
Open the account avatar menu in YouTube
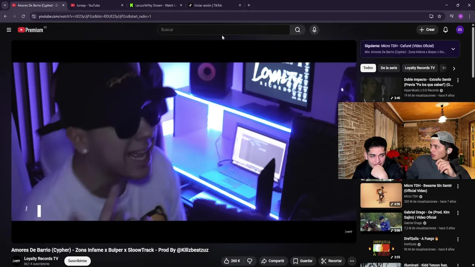[x=460, y=30]
